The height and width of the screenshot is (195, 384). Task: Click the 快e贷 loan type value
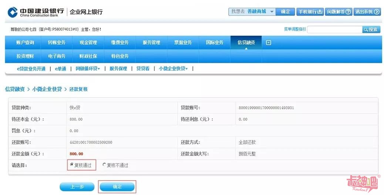tap(75, 108)
